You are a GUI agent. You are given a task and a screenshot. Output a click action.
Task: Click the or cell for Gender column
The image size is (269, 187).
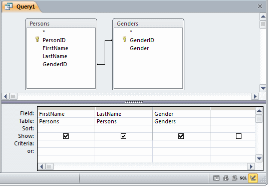click(181, 151)
